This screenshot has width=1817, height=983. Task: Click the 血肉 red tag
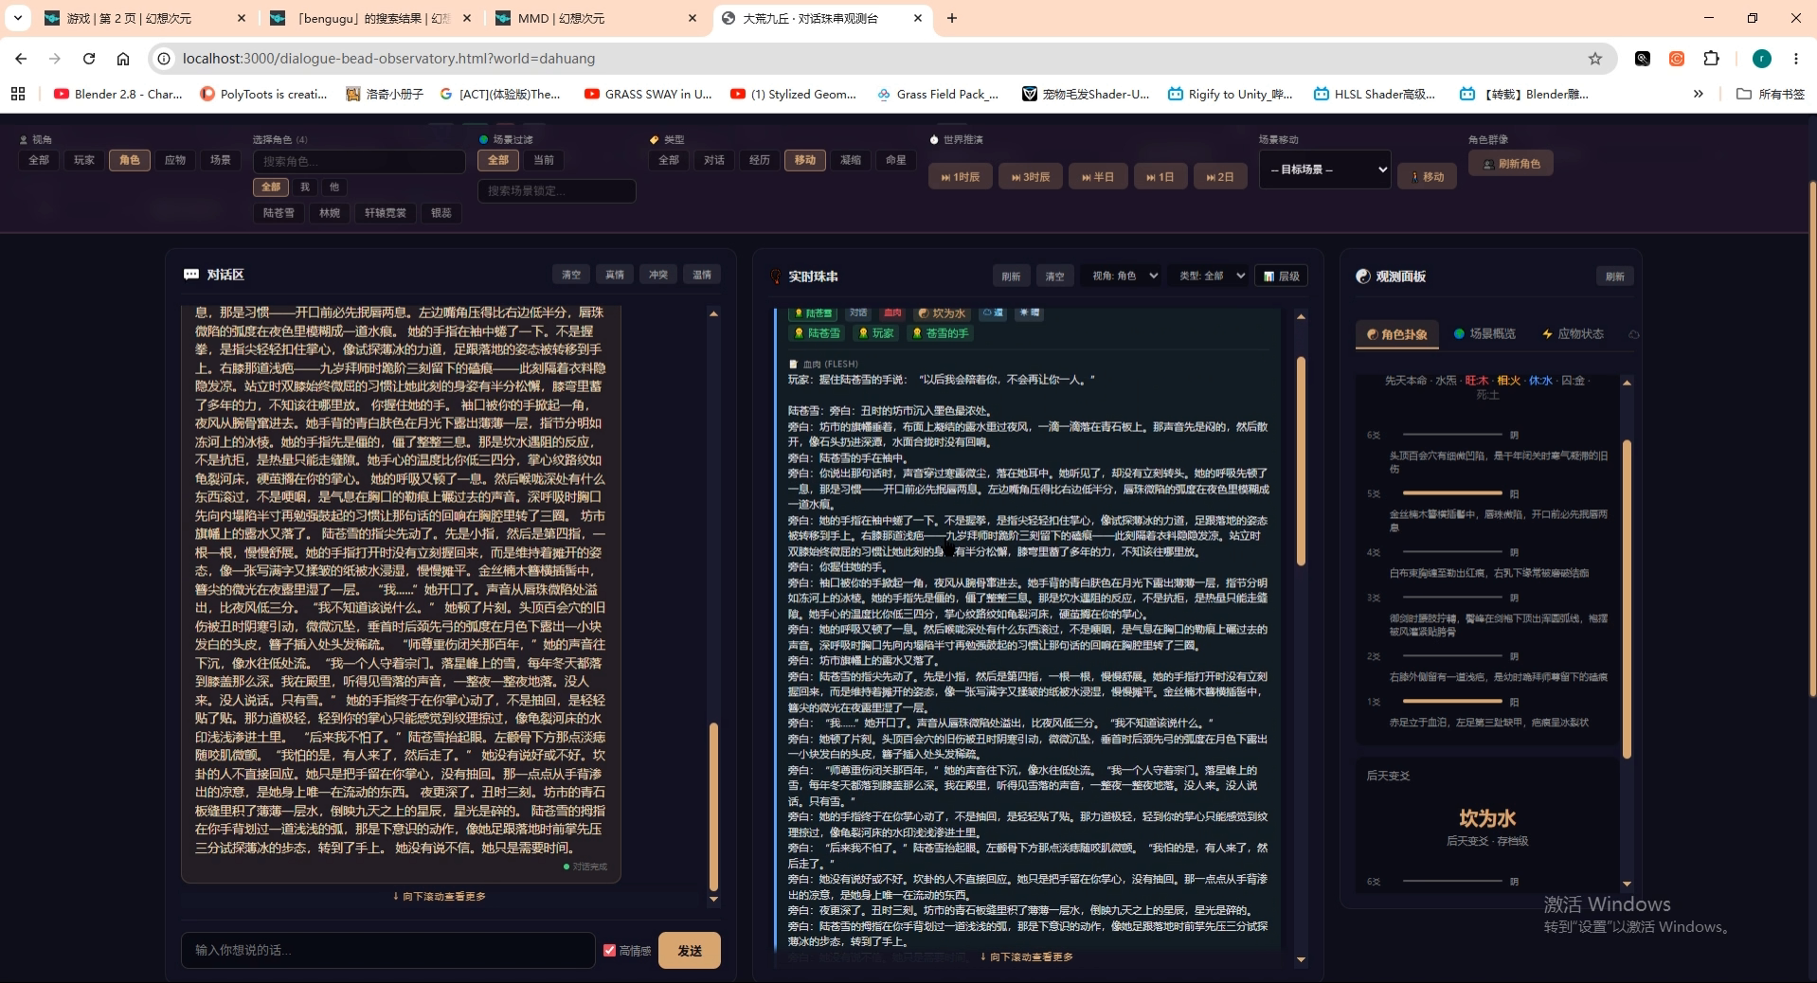(x=892, y=313)
